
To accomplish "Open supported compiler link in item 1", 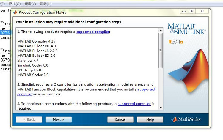I will [93, 32].
